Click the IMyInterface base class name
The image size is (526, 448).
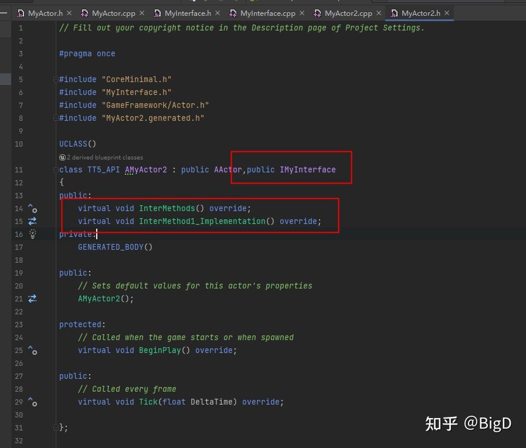[308, 170]
